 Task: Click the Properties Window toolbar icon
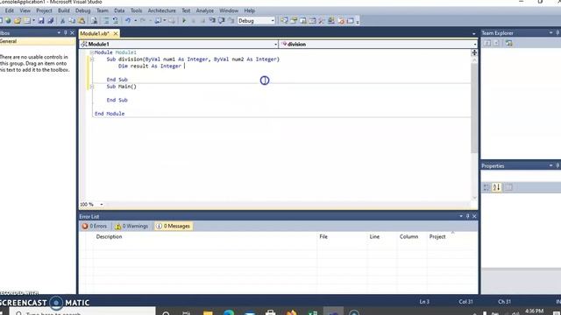pyautogui.click(x=294, y=21)
